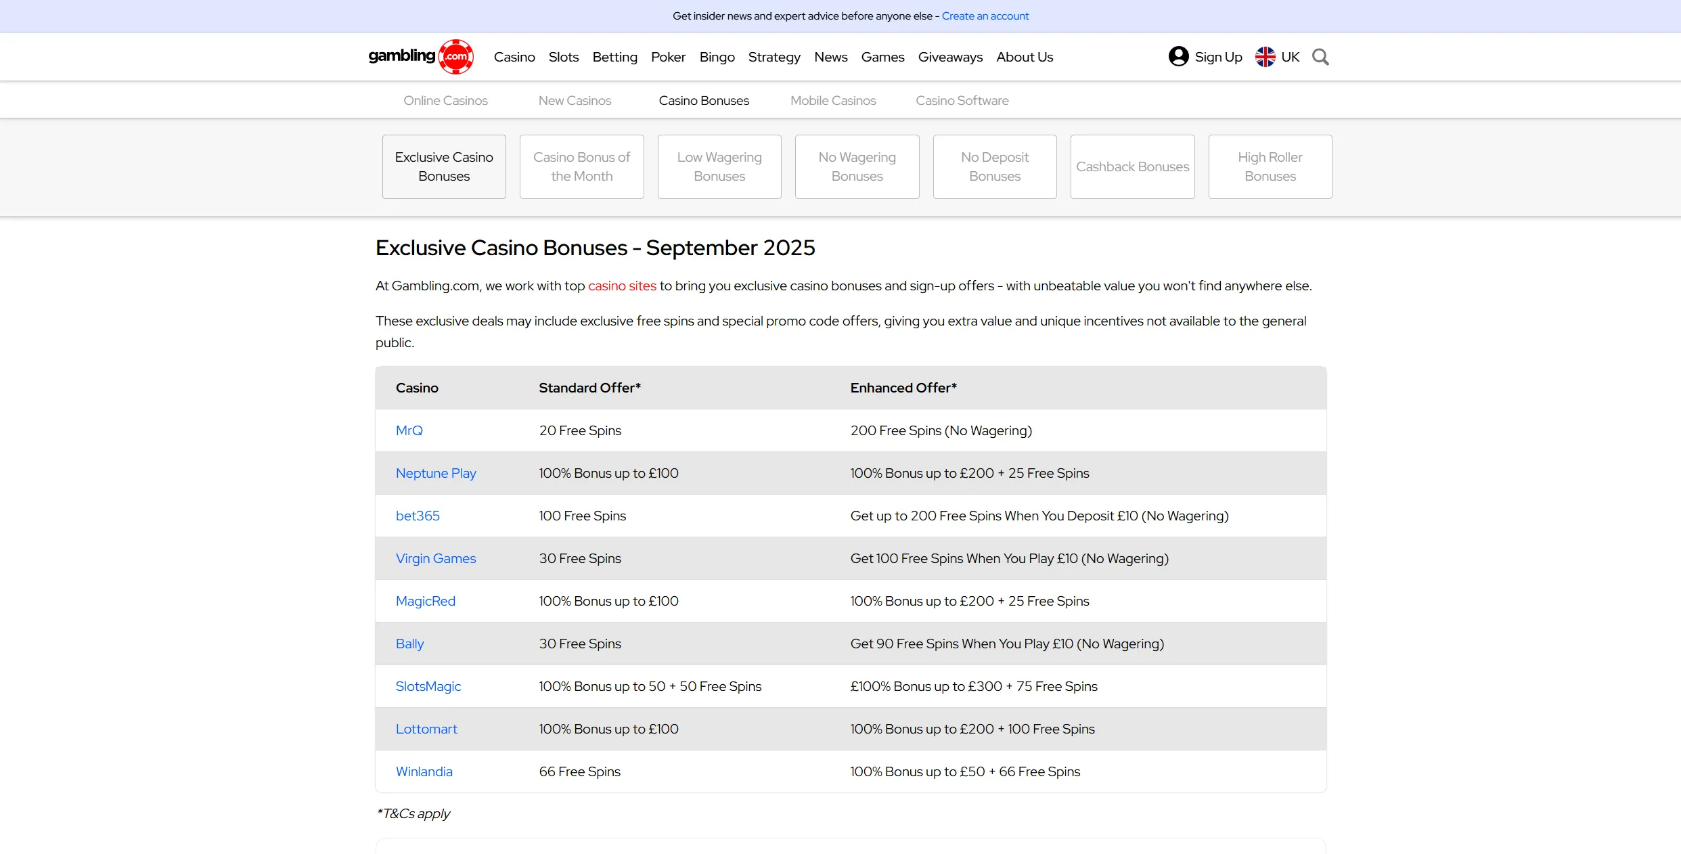Image resolution: width=1681 pixels, height=854 pixels.
Task: Open No Deposit Bonuses category
Action: pyautogui.click(x=995, y=166)
